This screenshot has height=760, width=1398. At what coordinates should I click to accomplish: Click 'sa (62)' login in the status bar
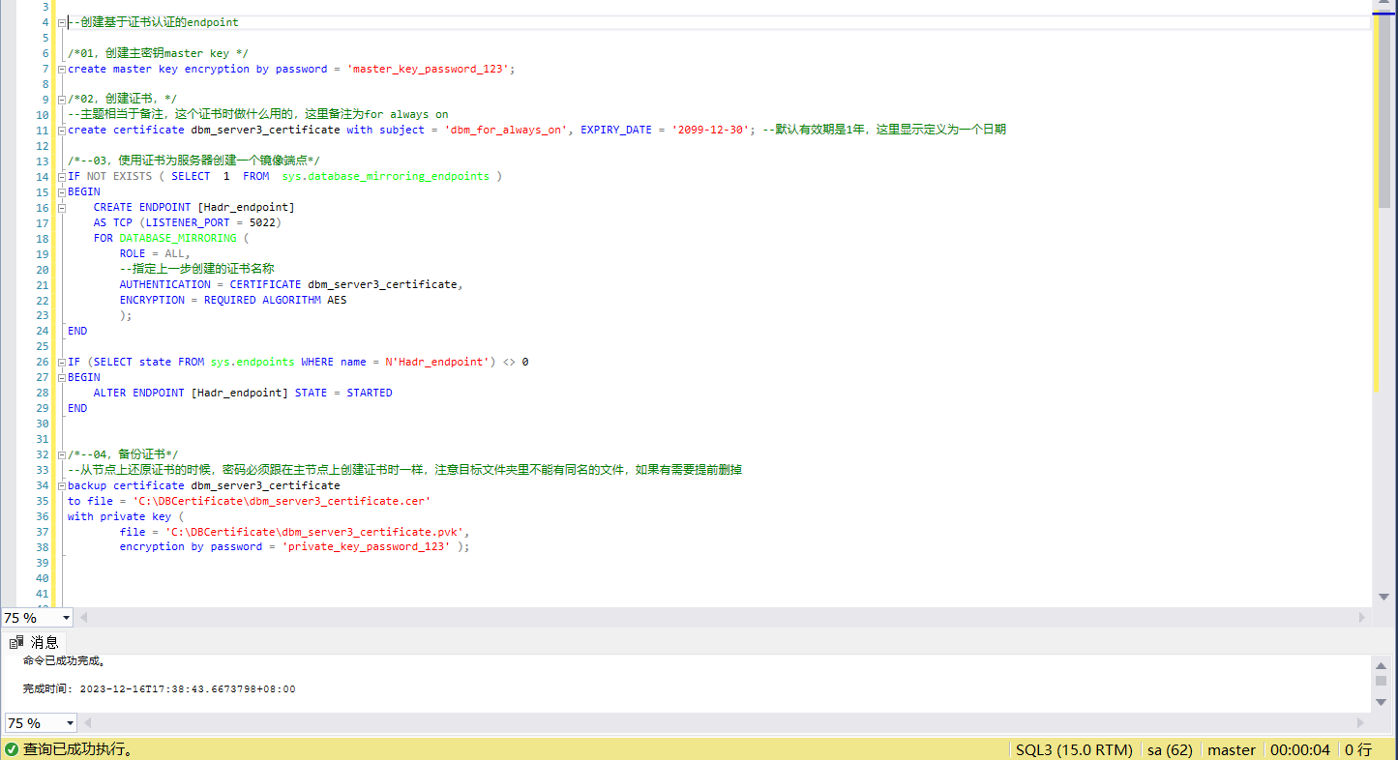[1170, 749]
